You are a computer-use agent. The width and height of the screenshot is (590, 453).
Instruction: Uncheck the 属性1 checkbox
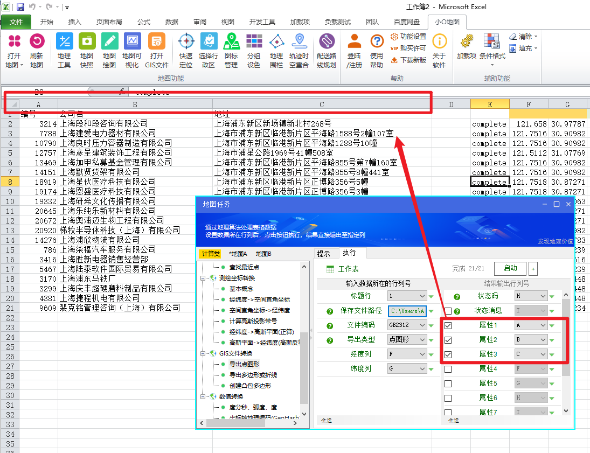(448, 325)
